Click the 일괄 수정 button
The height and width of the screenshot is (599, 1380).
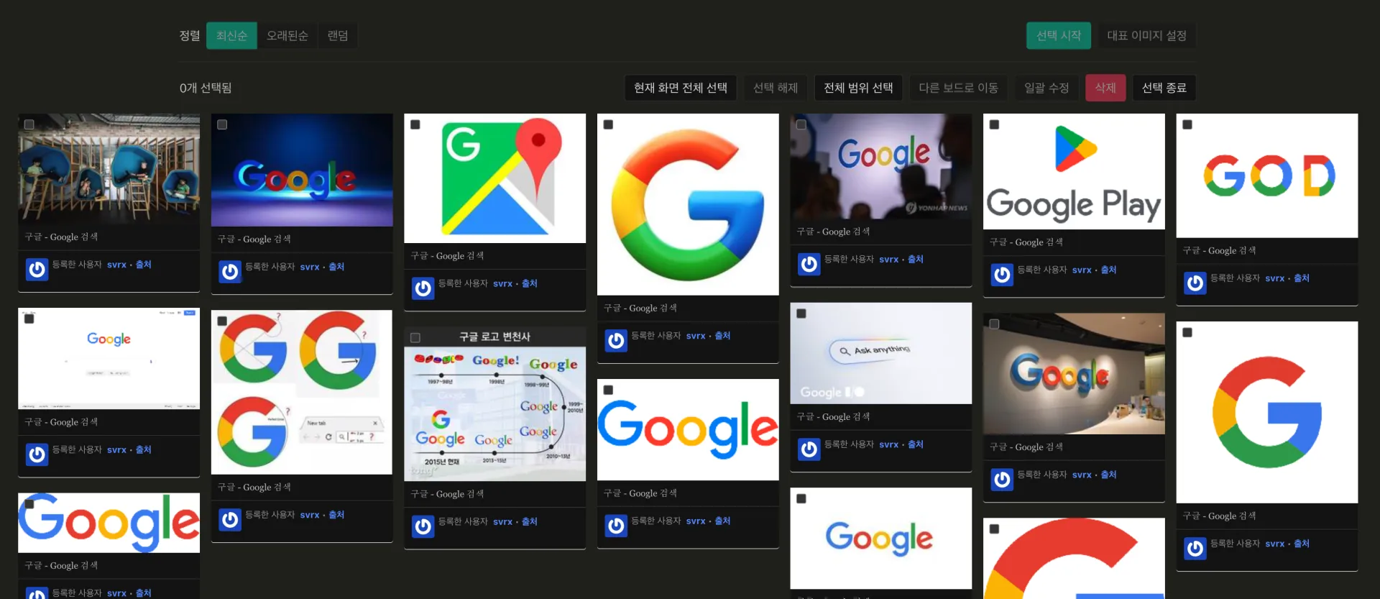click(1046, 88)
